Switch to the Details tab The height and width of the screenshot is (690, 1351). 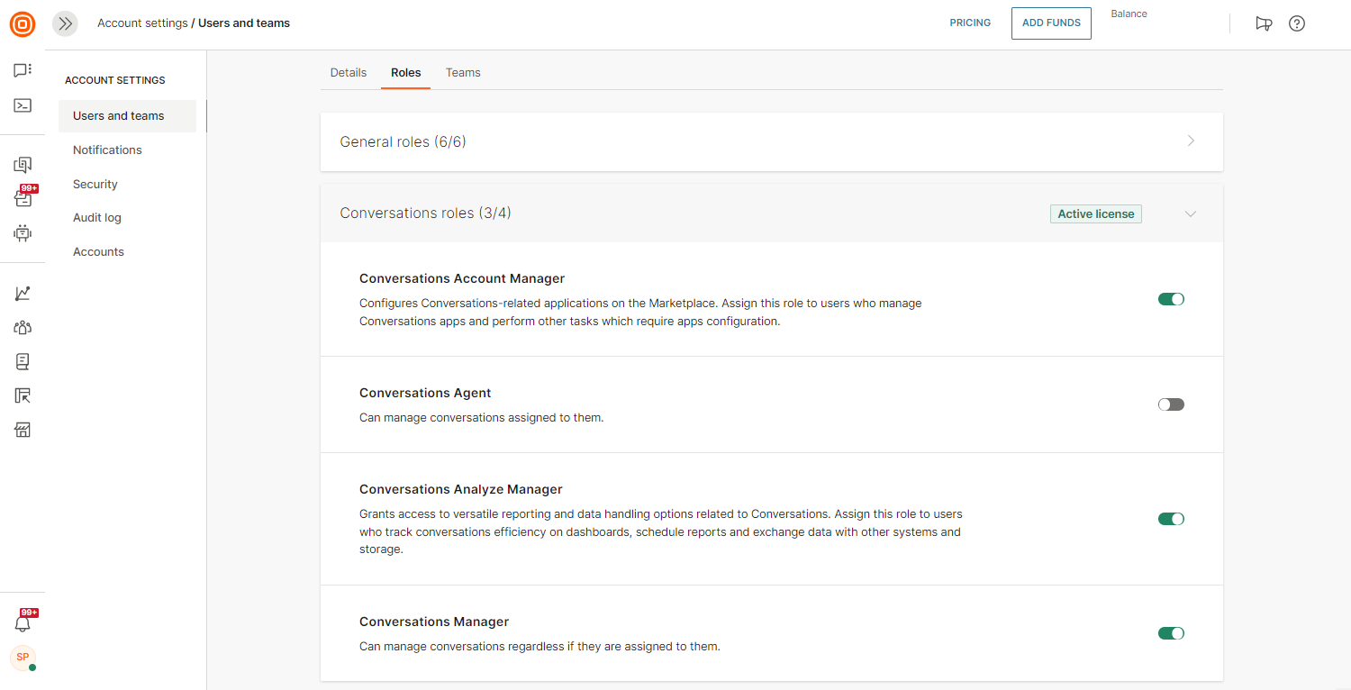[x=348, y=73]
